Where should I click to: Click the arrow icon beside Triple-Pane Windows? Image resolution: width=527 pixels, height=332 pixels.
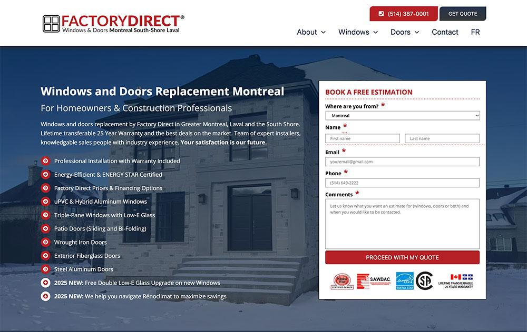coord(45,215)
